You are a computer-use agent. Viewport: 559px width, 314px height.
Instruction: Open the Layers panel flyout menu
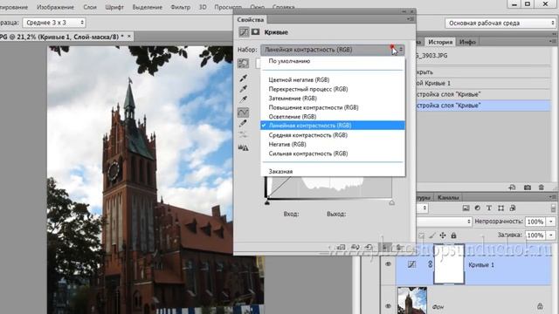coord(553,197)
